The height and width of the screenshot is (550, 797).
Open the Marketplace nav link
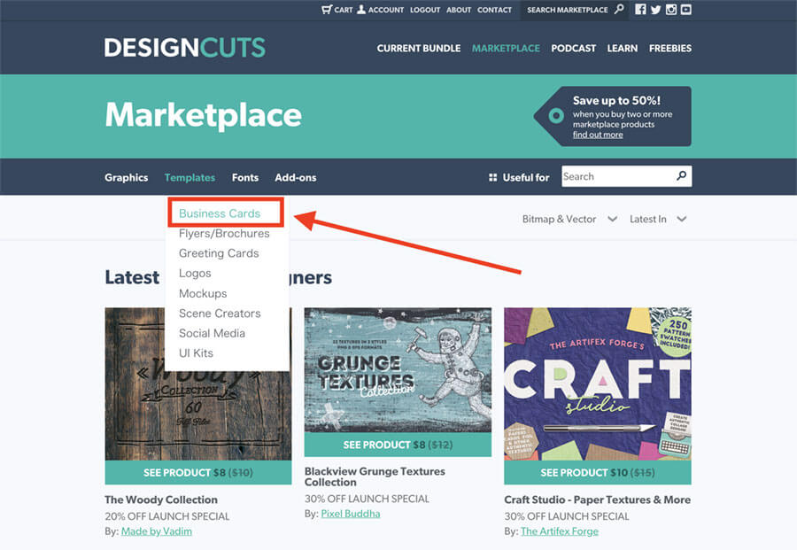(x=506, y=49)
